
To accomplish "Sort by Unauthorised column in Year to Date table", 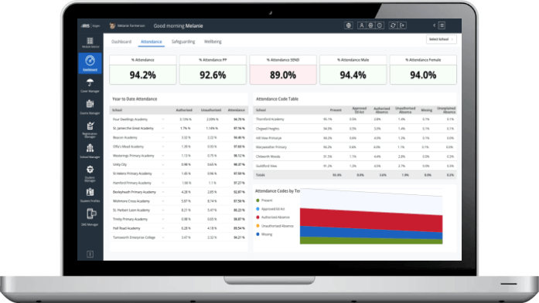I will (210, 110).
